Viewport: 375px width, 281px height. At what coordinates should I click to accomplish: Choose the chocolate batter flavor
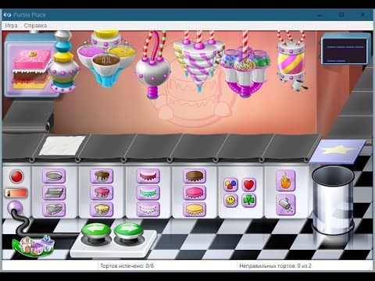[x=102, y=176]
